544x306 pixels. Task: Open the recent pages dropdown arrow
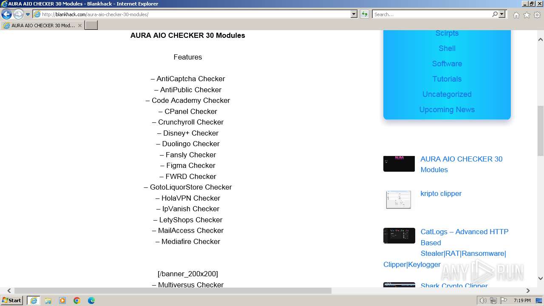point(28,14)
